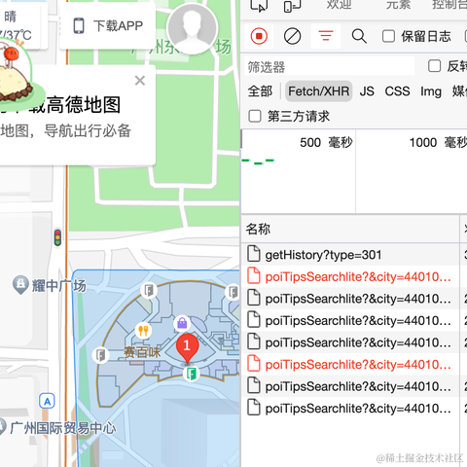Close the 高德地图 download popup
The height and width of the screenshot is (467, 467).
(140, 80)
